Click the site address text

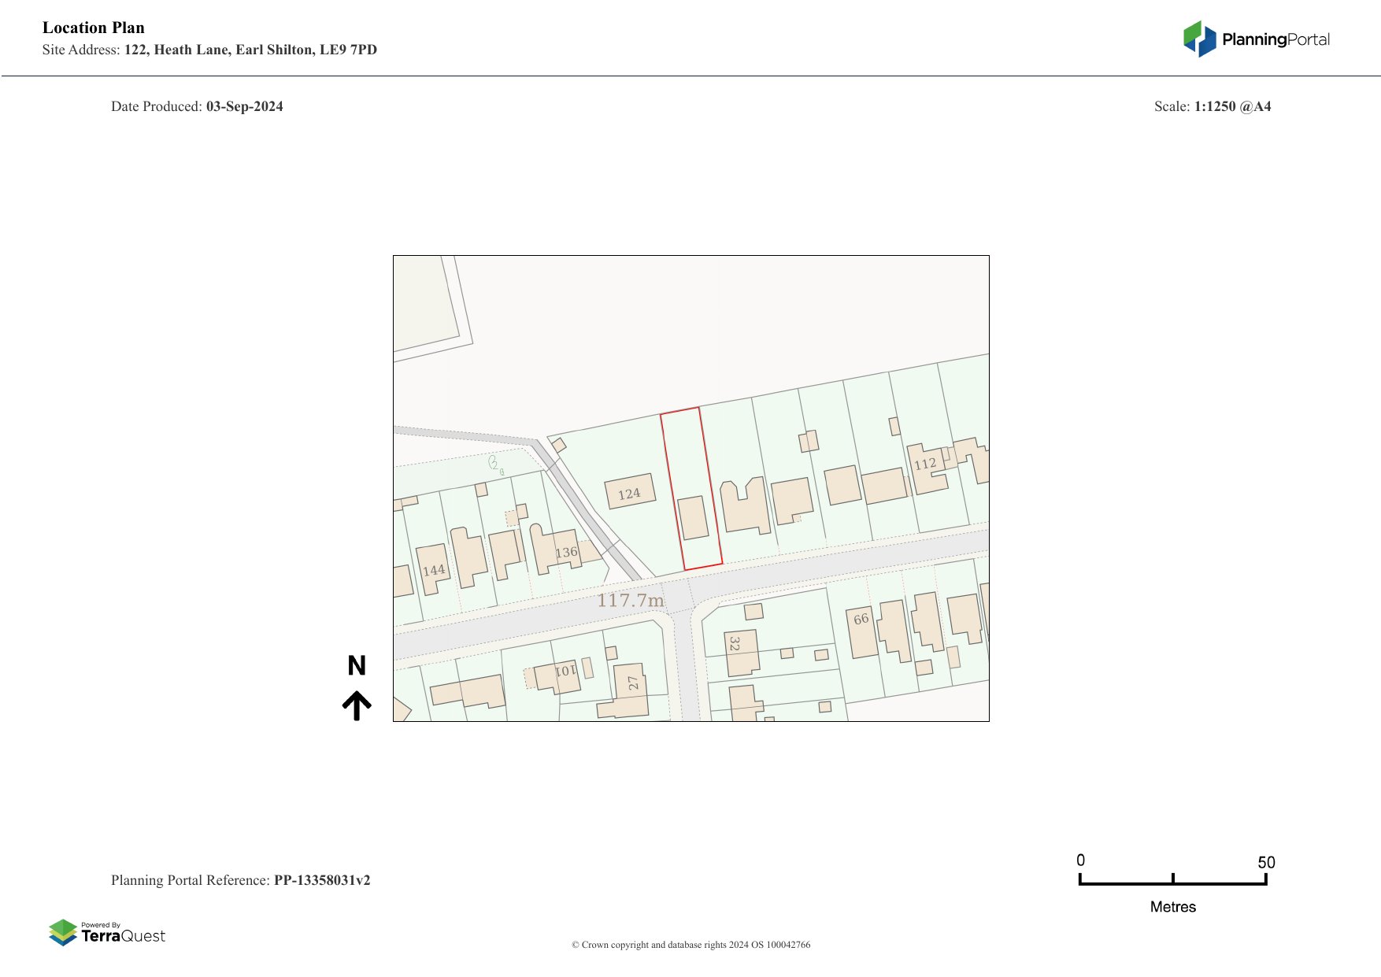click(250, 50)
